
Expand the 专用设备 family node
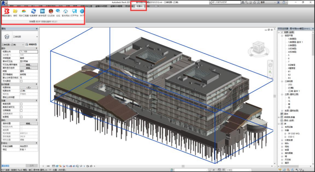click(282, 127)
